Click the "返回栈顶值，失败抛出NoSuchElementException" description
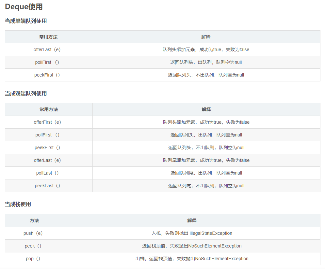 [192, 246]
